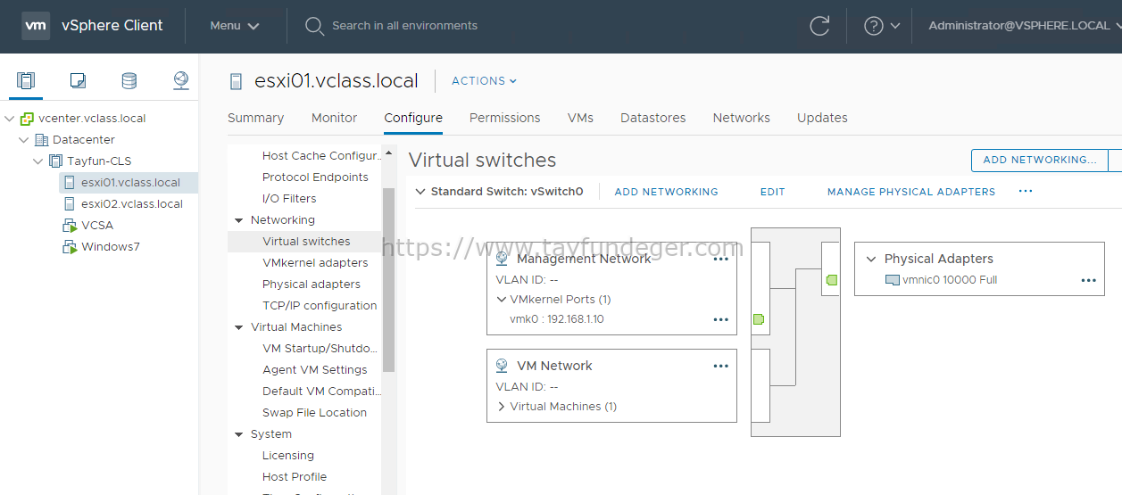Click the esxi01 host icon in header
The height and width of the screenshot is (495, 1122).
[236, 81]
